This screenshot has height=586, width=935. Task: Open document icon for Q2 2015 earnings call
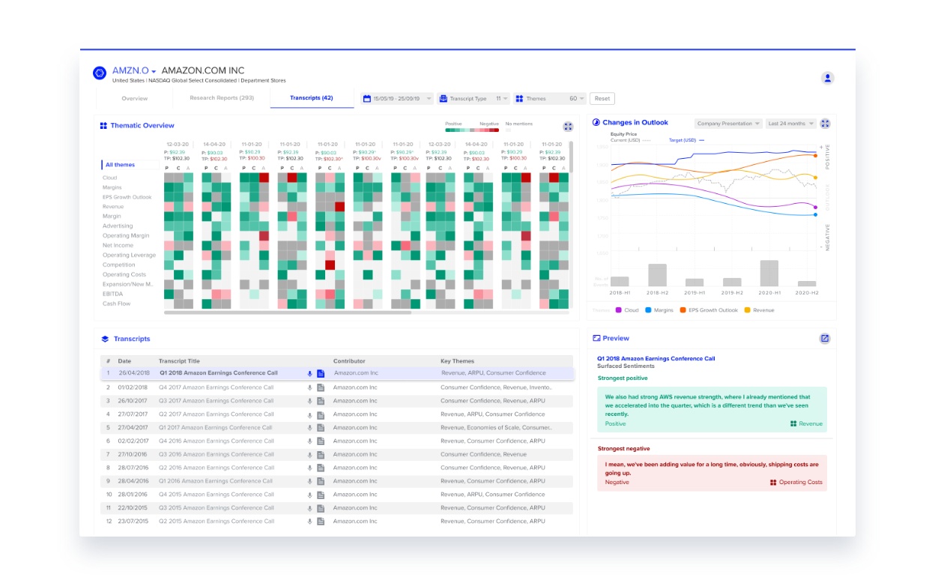pyautogui.click(x=320, y=522)
